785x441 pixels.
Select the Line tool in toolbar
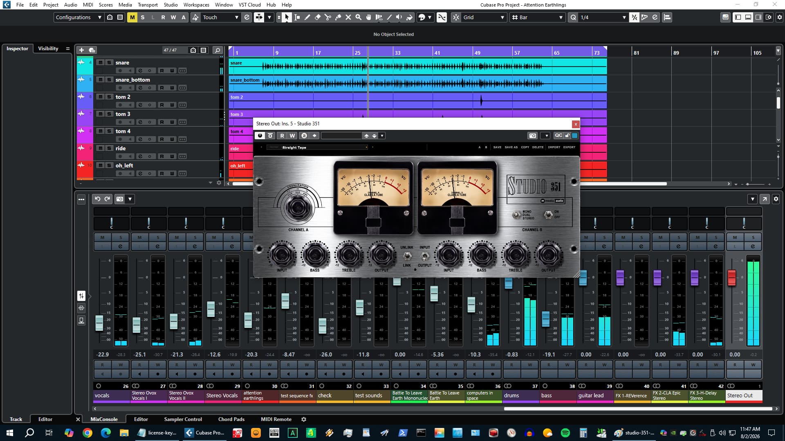(389, 17)
